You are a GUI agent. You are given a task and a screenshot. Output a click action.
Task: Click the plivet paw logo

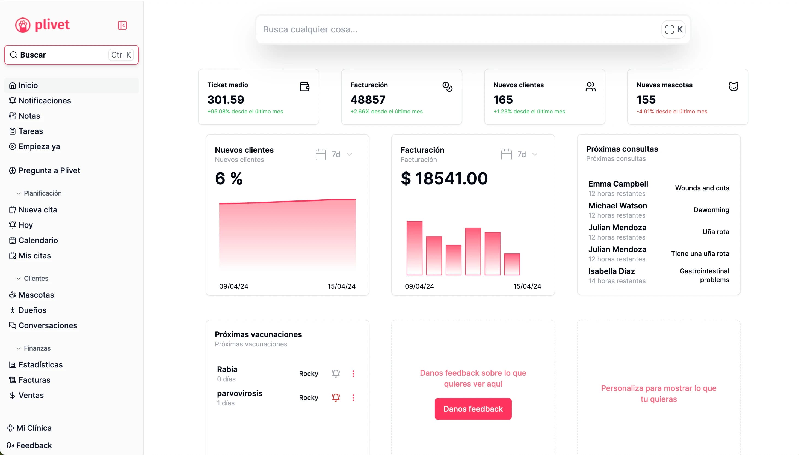(x=42, y=25)
